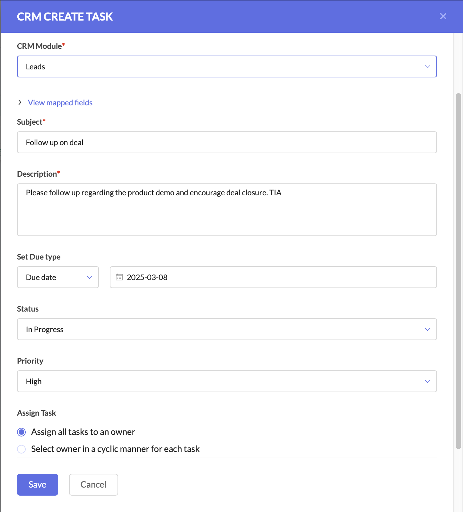Select owner in a cyclic manner option
463x512 pixels.
pyautogui.click(x=22, y=449)
